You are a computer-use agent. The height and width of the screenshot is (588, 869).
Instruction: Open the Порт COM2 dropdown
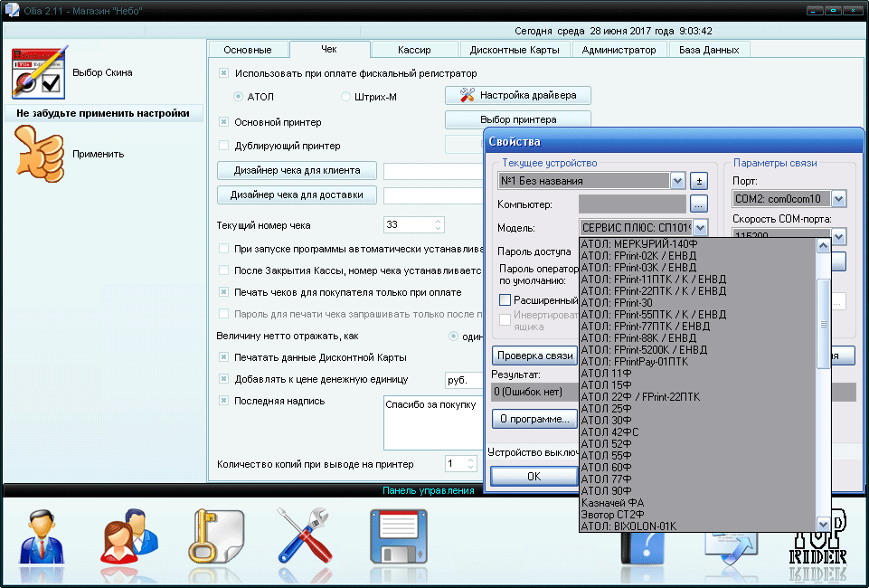coord(838,198)
